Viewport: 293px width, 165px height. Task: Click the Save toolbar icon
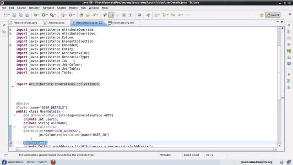click(x=14, y=15)
